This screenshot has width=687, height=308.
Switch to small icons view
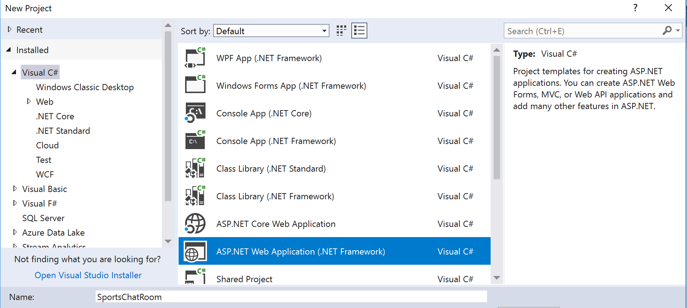[x=341, y=31]
